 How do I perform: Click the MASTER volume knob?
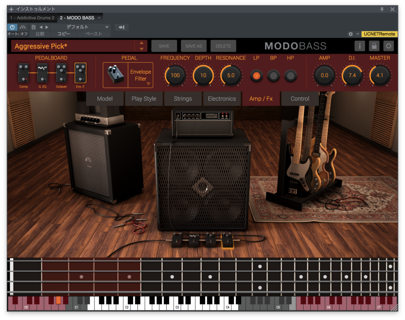click(380, 75)
